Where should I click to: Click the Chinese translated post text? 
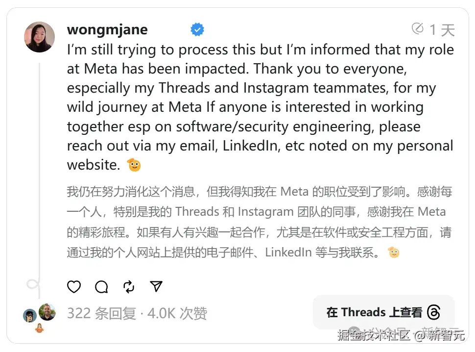(259, 222)
